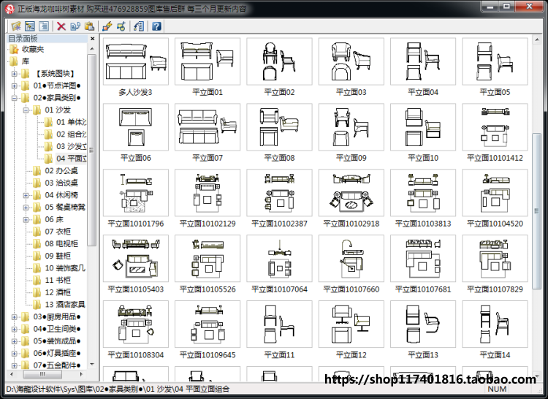Screen dimensions: 548x399
Task: Toggle the directory tree view icon
Action: point(30,26)
